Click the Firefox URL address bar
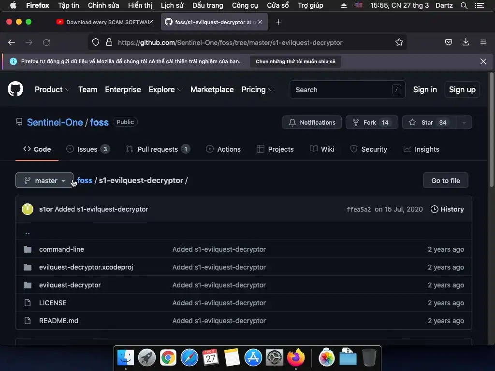495x371 pixels. click(x=247, y=43)
